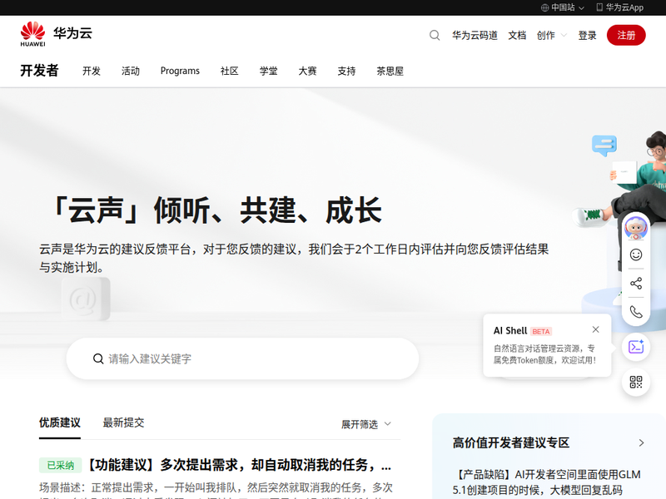Click the phone icon beside 华为云App
666x499 pixels.
point(599,7)
